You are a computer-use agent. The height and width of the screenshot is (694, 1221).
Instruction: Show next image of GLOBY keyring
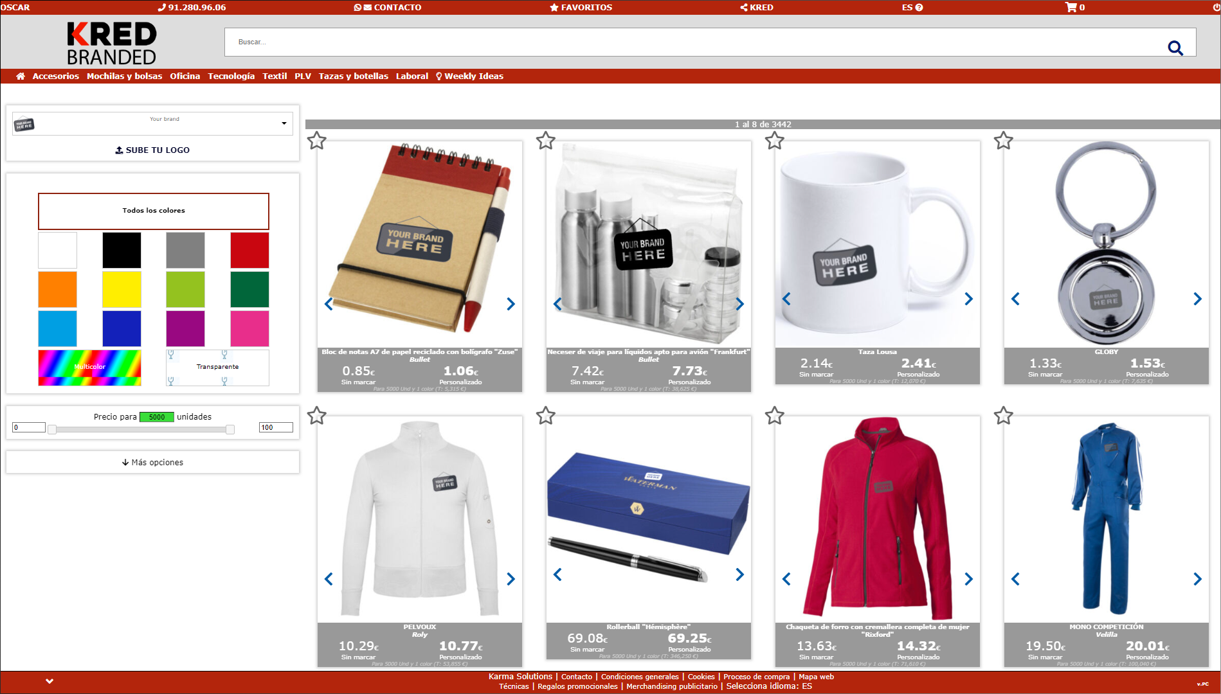point(1197,299)
